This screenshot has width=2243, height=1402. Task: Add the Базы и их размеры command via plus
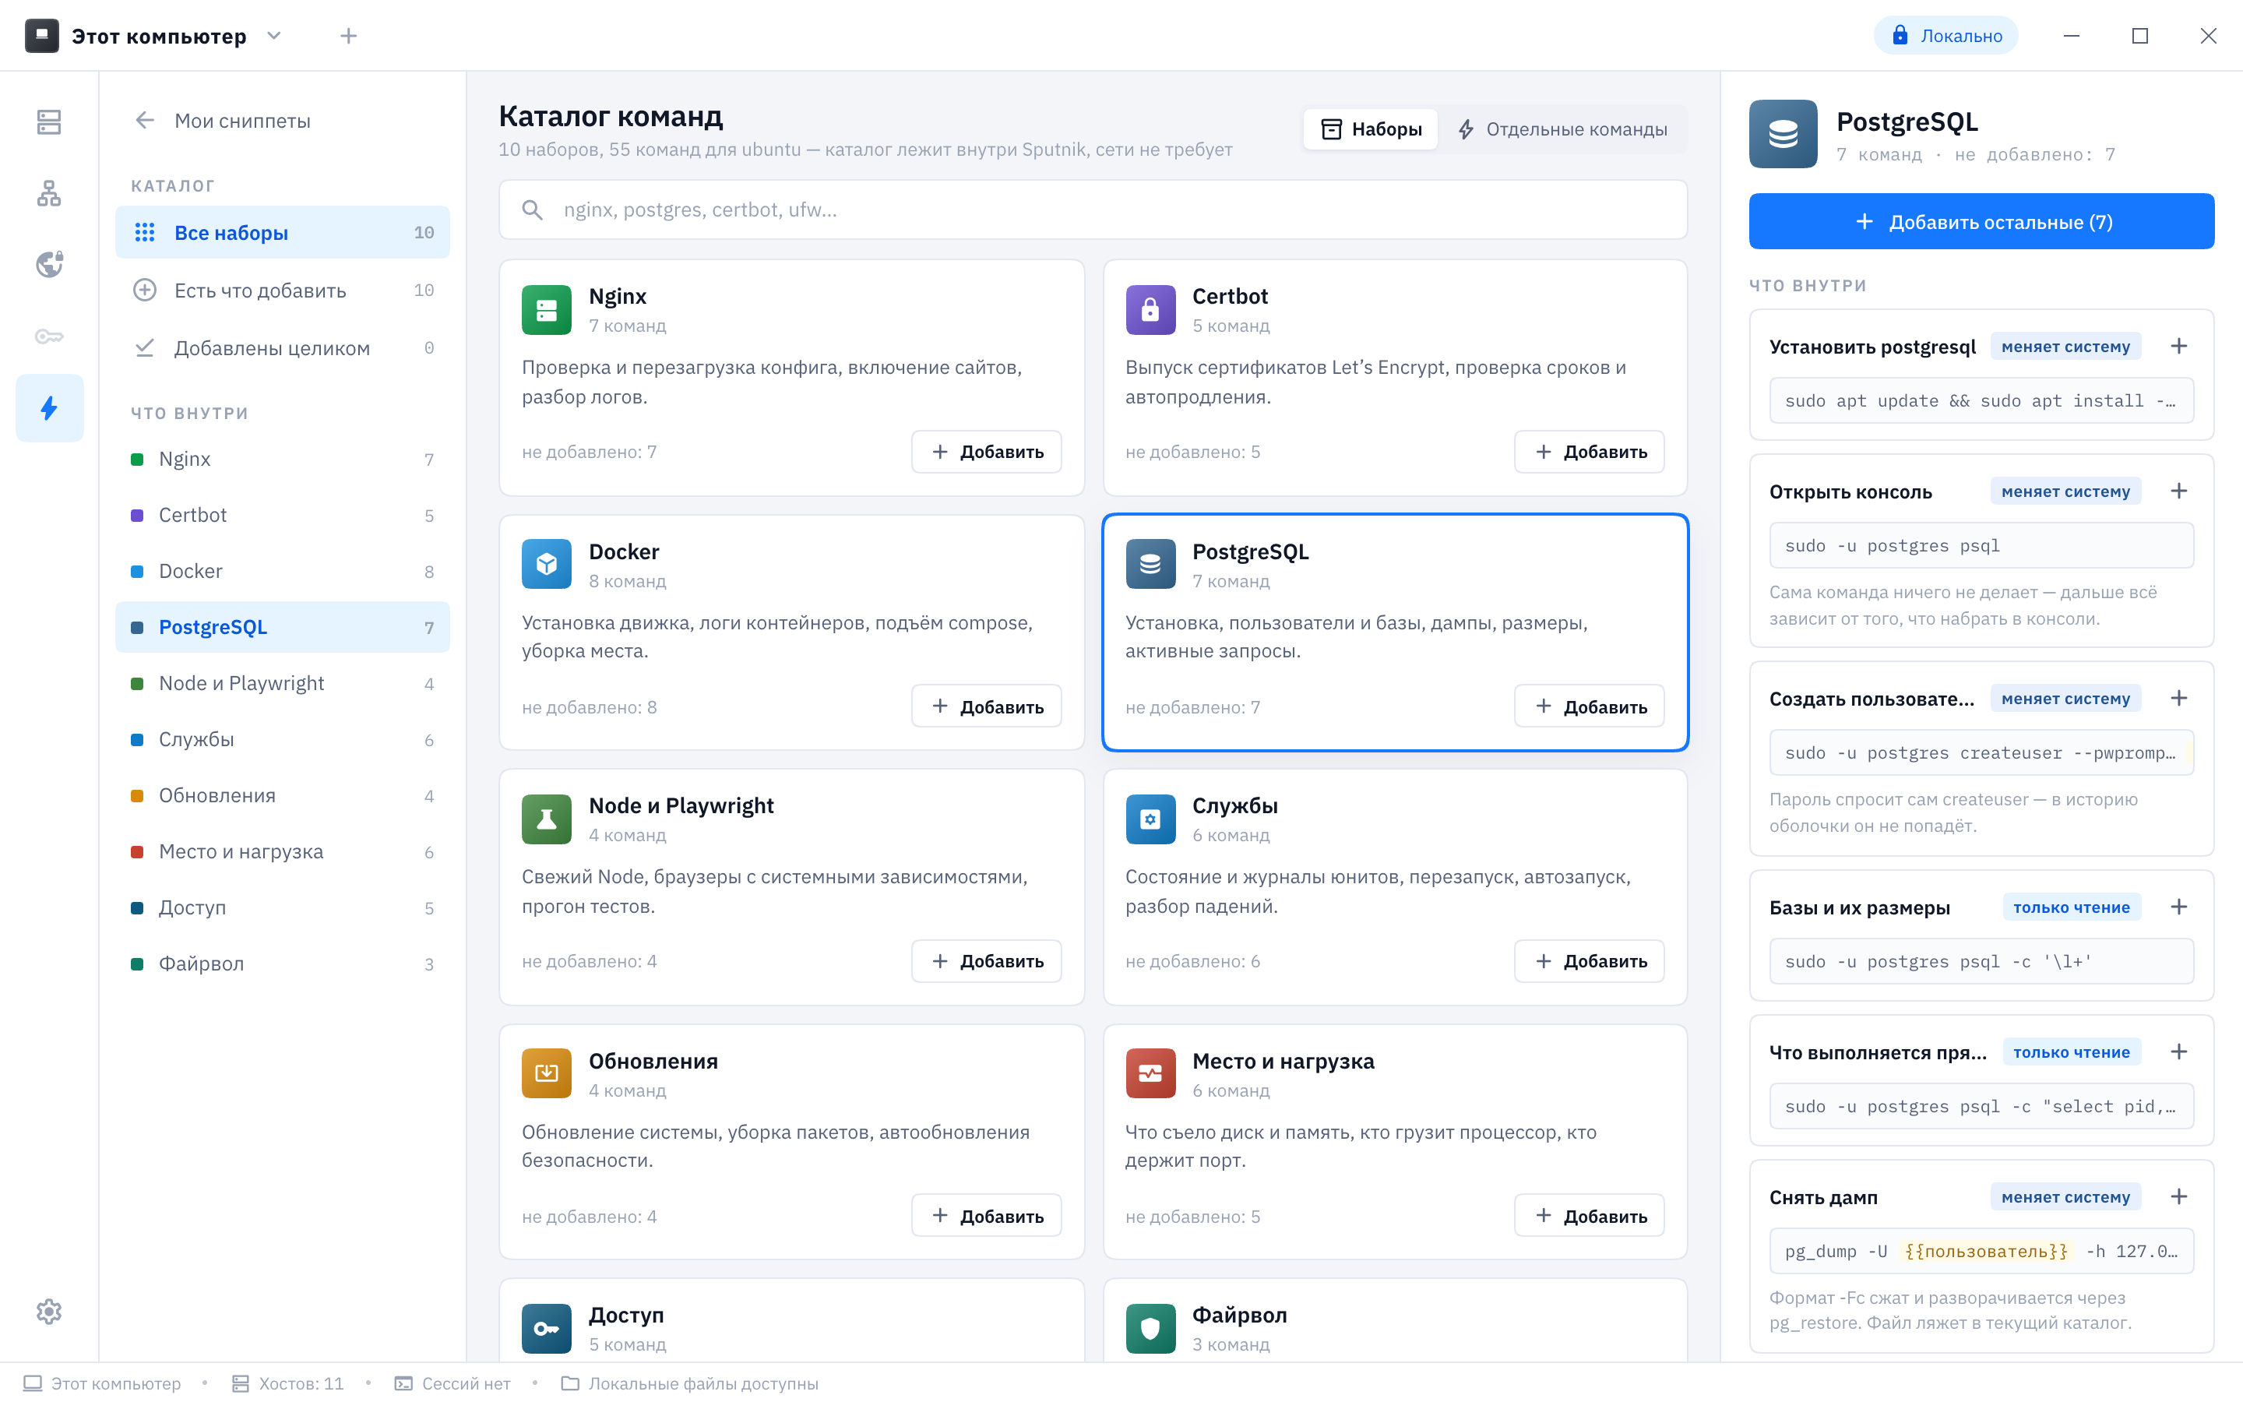click(x=2179, y=907)
